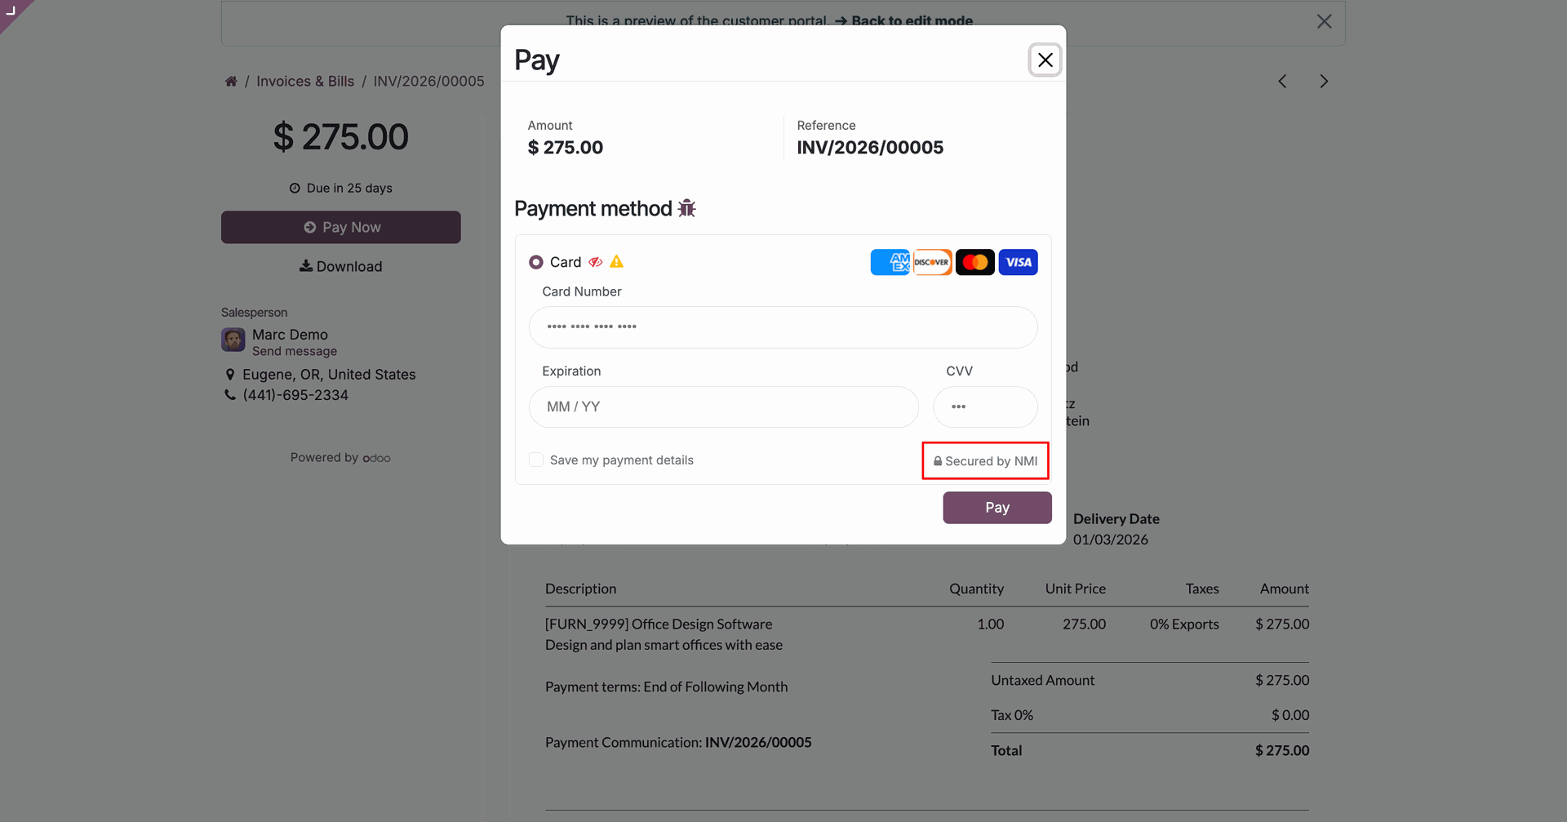Dismiss the portal preview banner

coord(1324,22)
